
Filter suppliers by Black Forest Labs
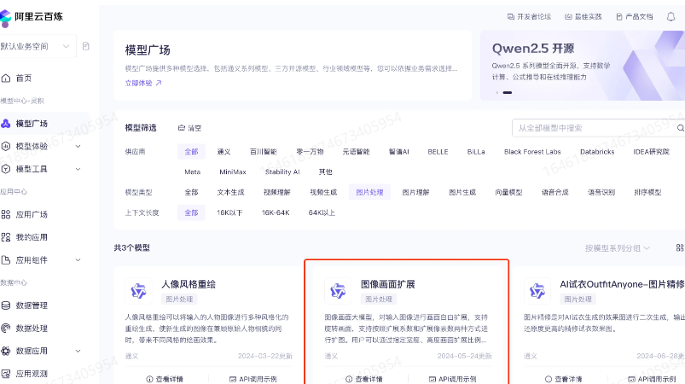[532, 152]
